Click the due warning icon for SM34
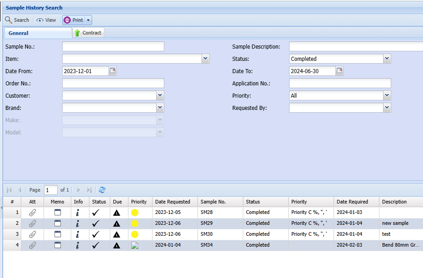Screen dimensions: 423x278 (x=117, y=245)
